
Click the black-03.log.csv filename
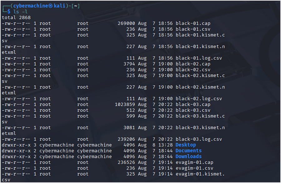[x=199, y=139]
